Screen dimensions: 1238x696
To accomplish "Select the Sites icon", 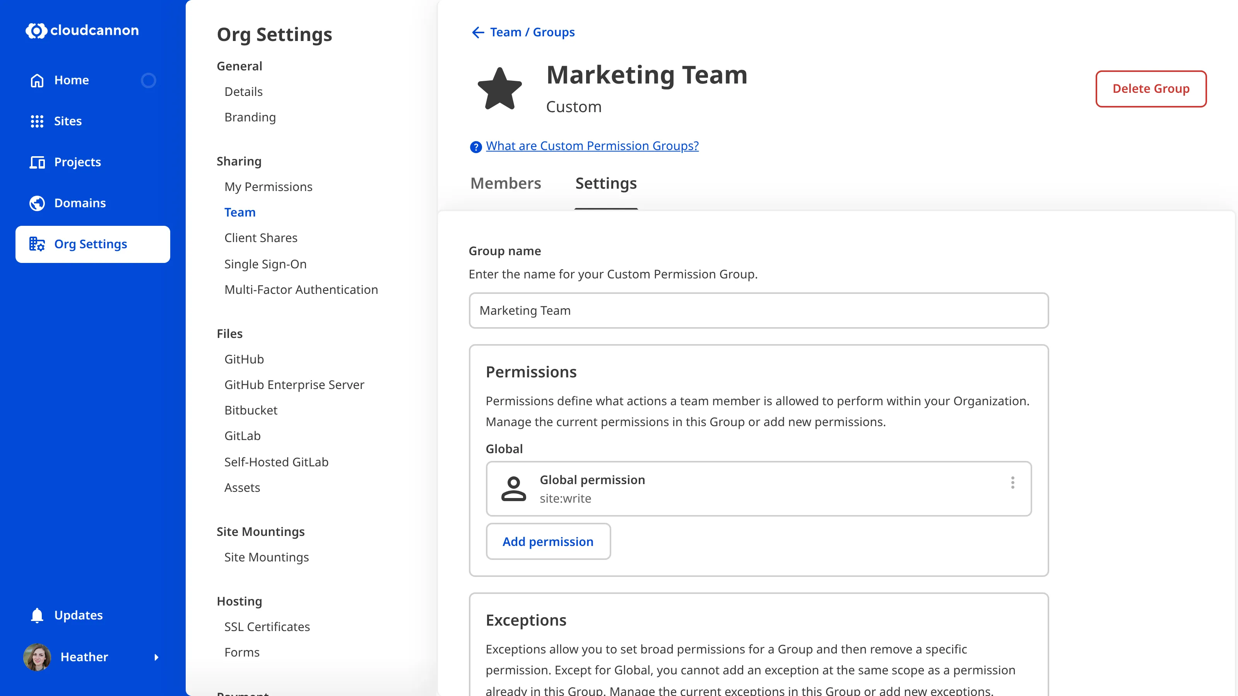I will pyautogui.click(x=37, y=121).
